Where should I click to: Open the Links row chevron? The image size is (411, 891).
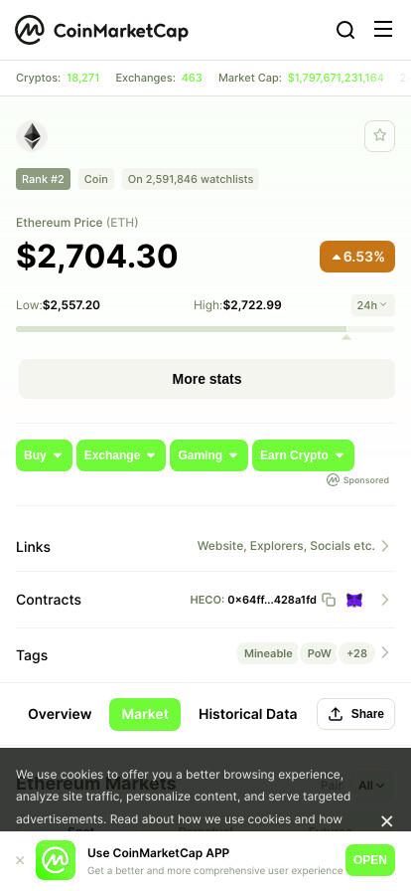[385, 546]
